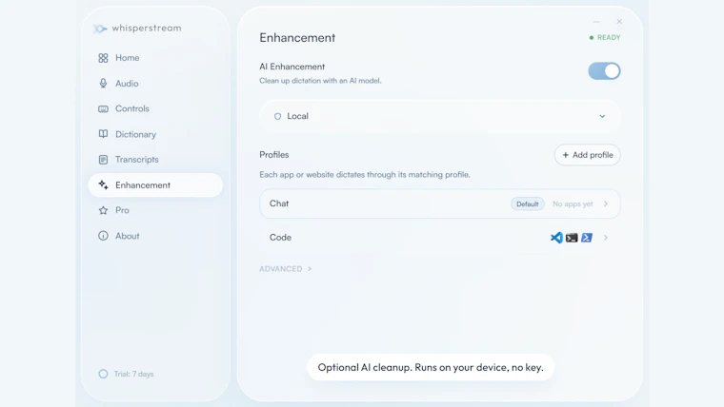The height and width of the screenshot is (407, 724).
Task: Click the Transcripts document icon
Action: point(103,160)
